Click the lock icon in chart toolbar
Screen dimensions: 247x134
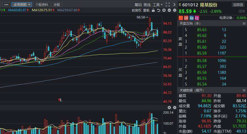tap(153, 10)
